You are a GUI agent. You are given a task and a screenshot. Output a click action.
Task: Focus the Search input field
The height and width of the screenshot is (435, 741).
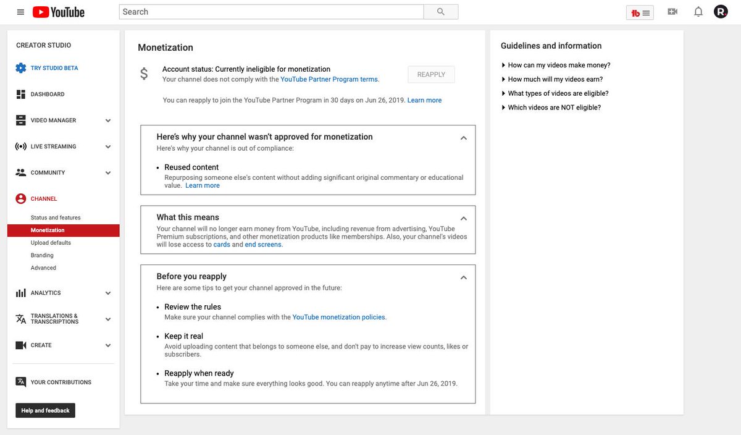point(272,12)
